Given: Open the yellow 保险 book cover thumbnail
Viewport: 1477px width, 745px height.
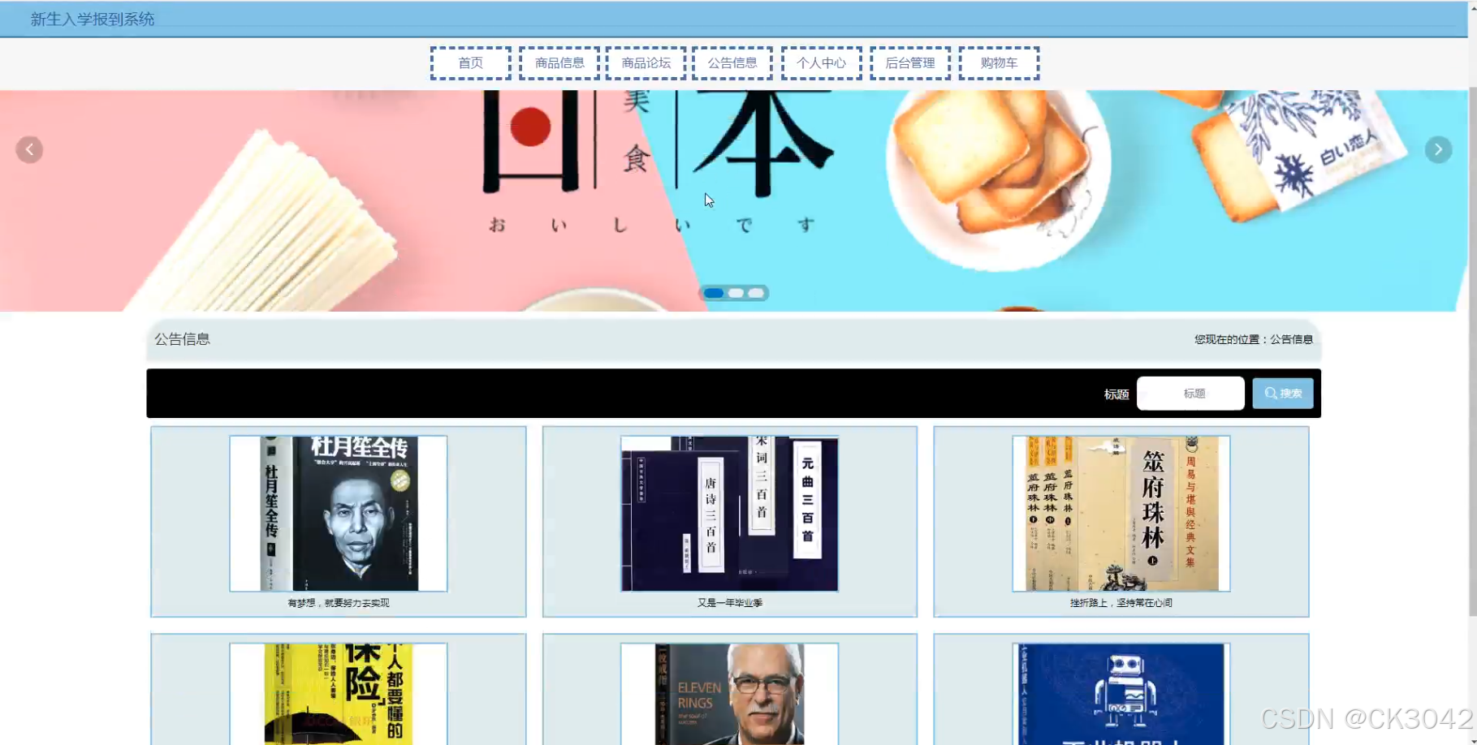Looking at the screenshot, I should pyautogui.click(x=339, y=694).
